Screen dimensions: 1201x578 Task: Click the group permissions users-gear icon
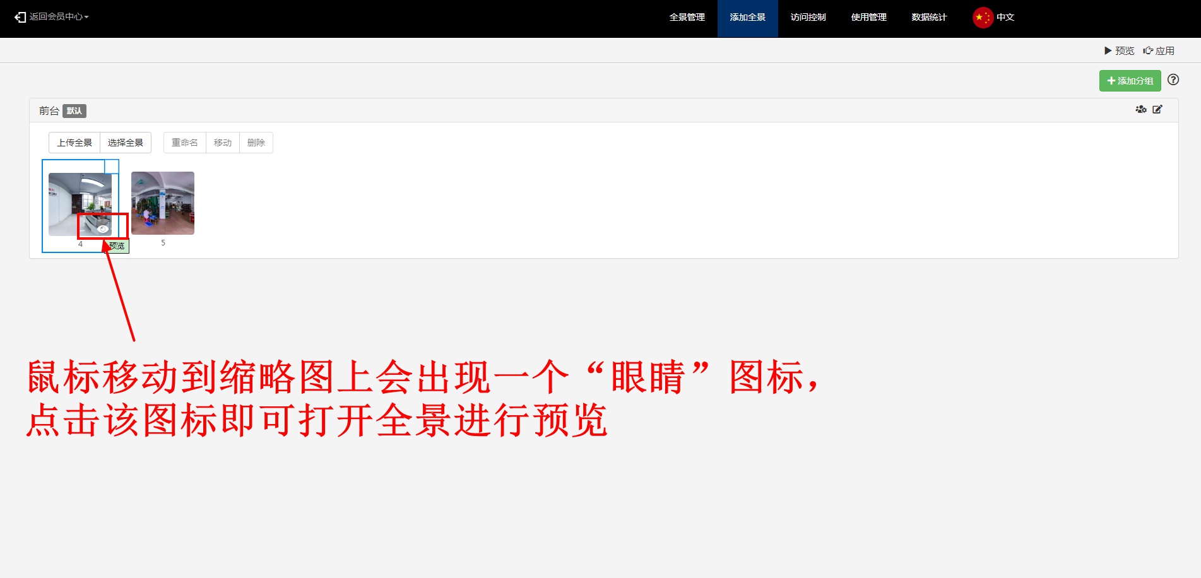click(x=1140, y=110)
